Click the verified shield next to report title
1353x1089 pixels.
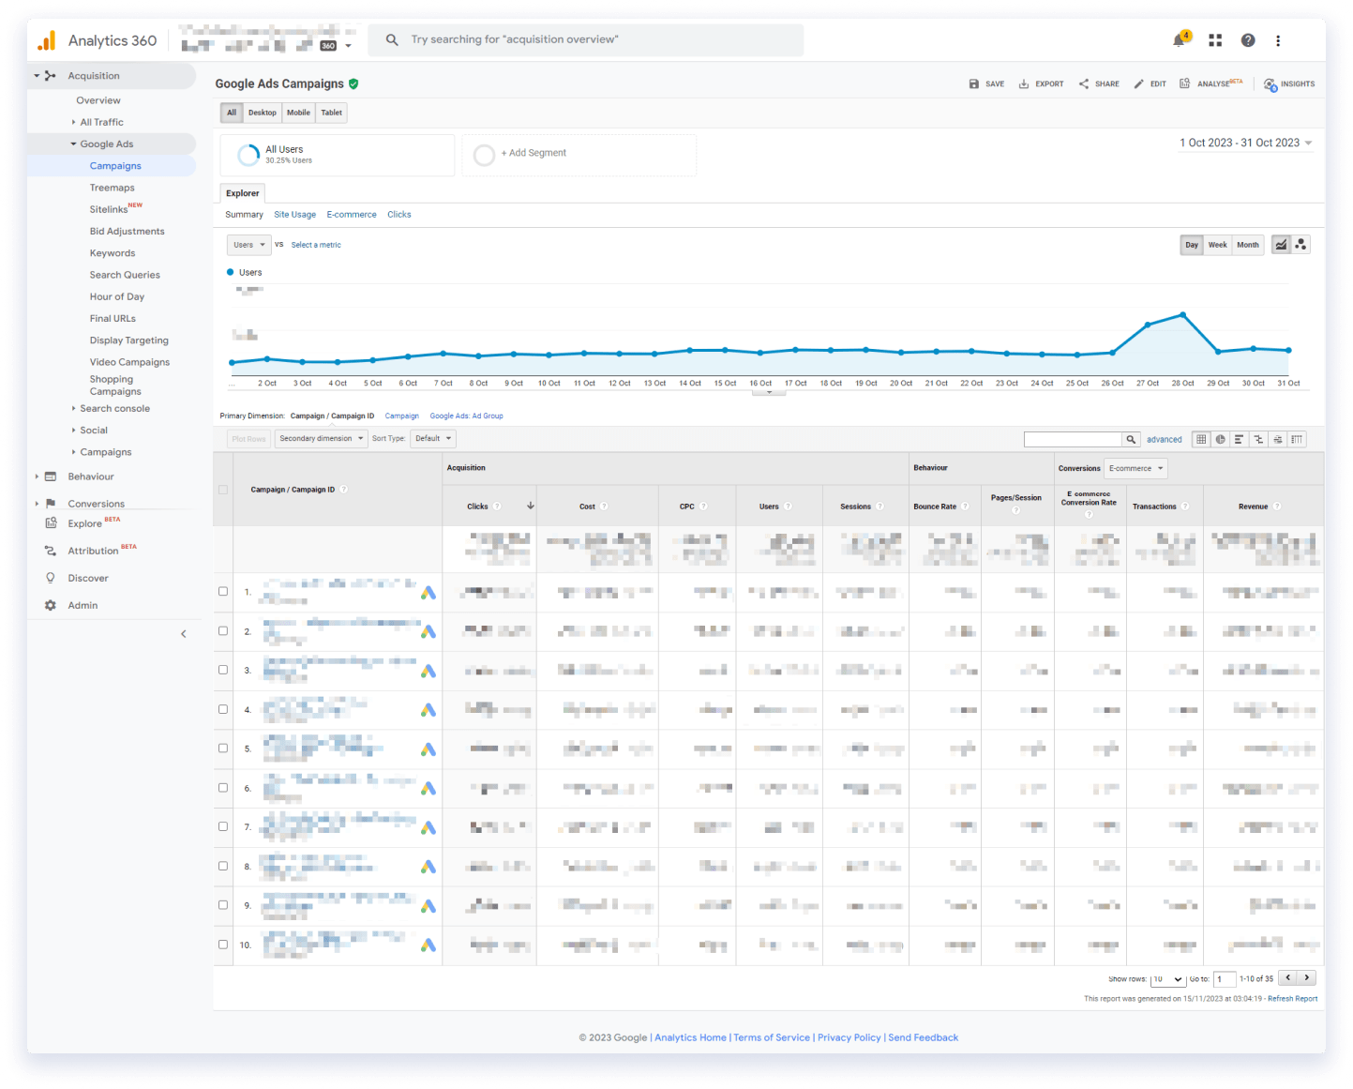(x=353, y=83)
